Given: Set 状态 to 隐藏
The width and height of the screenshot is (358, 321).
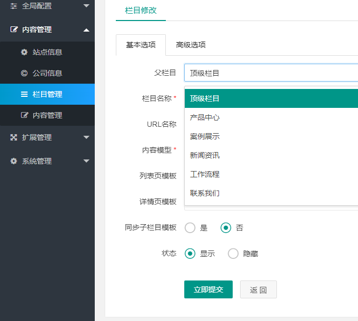Looking at the screenshot, I should click(233, 254).
